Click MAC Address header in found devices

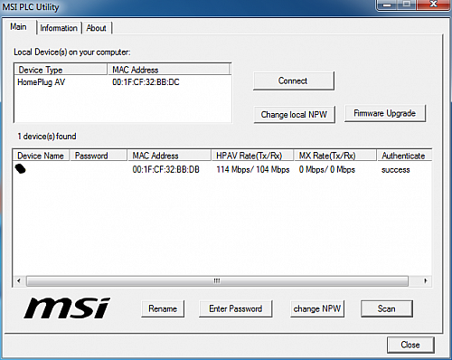tap(169, 156)
